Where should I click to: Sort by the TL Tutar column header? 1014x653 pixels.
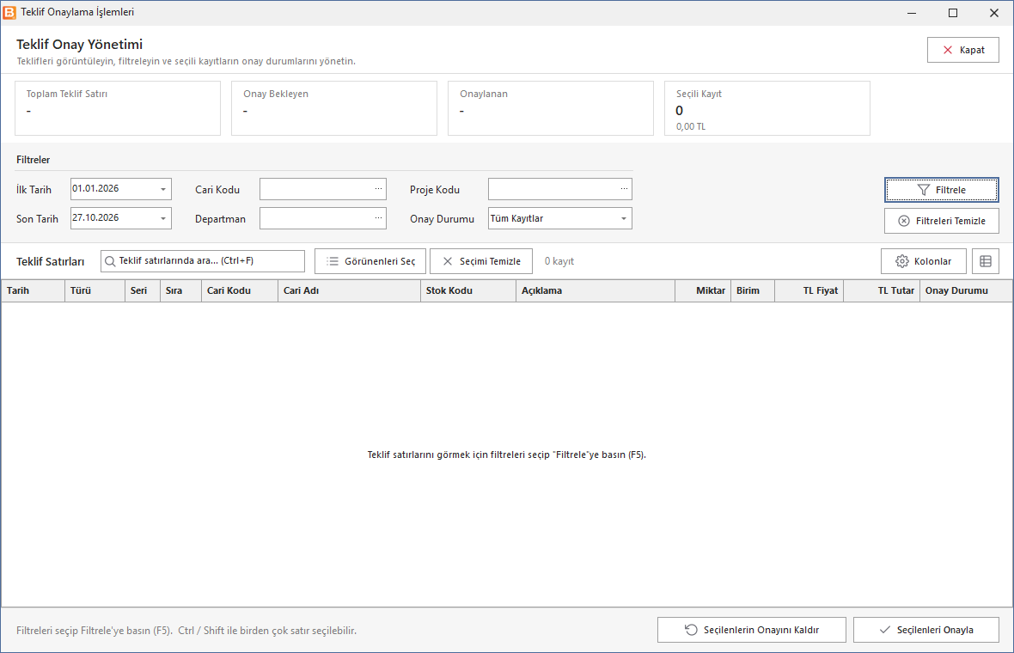882,291
